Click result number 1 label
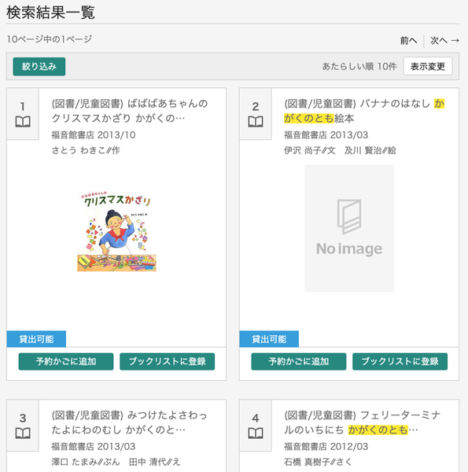Image resolution: width=468 pixels, height=472 pixels. 23,106
